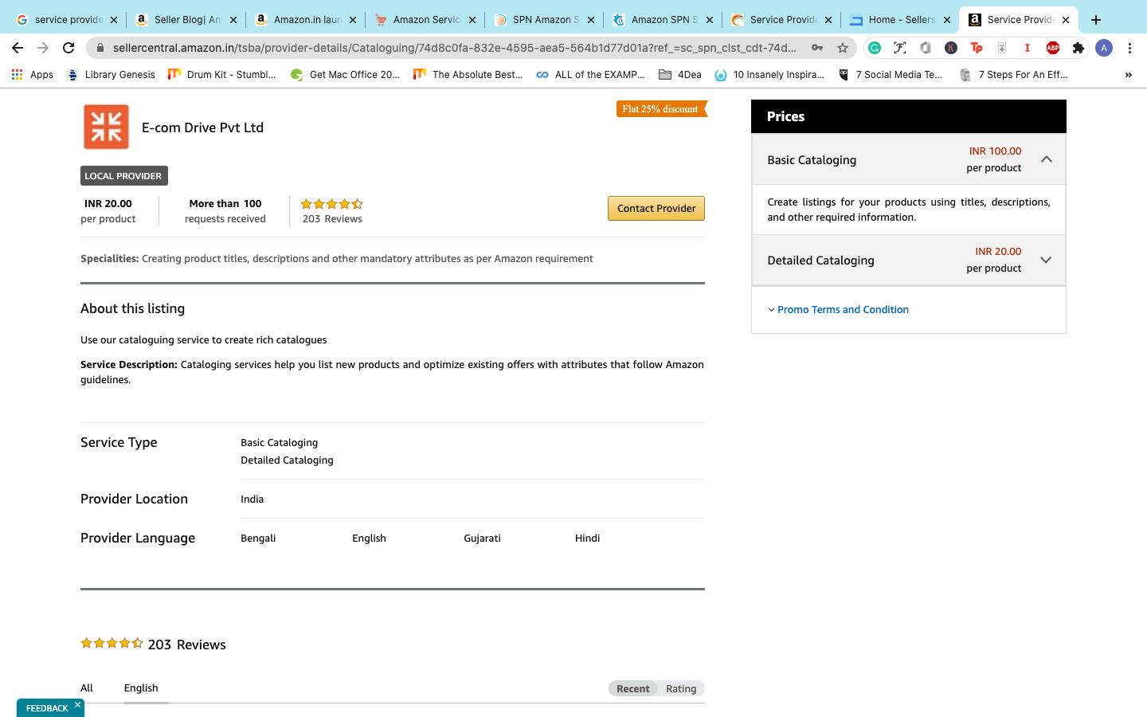
Task: Select the English reviews tab
Action: pyautogui.click(x=141, y=688)
